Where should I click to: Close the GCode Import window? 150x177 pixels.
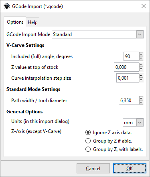(x=144, y=6)
